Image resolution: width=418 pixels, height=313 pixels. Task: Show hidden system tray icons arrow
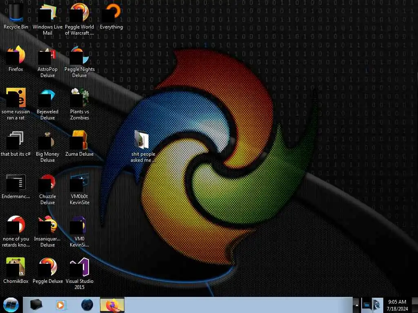point(357,305)
